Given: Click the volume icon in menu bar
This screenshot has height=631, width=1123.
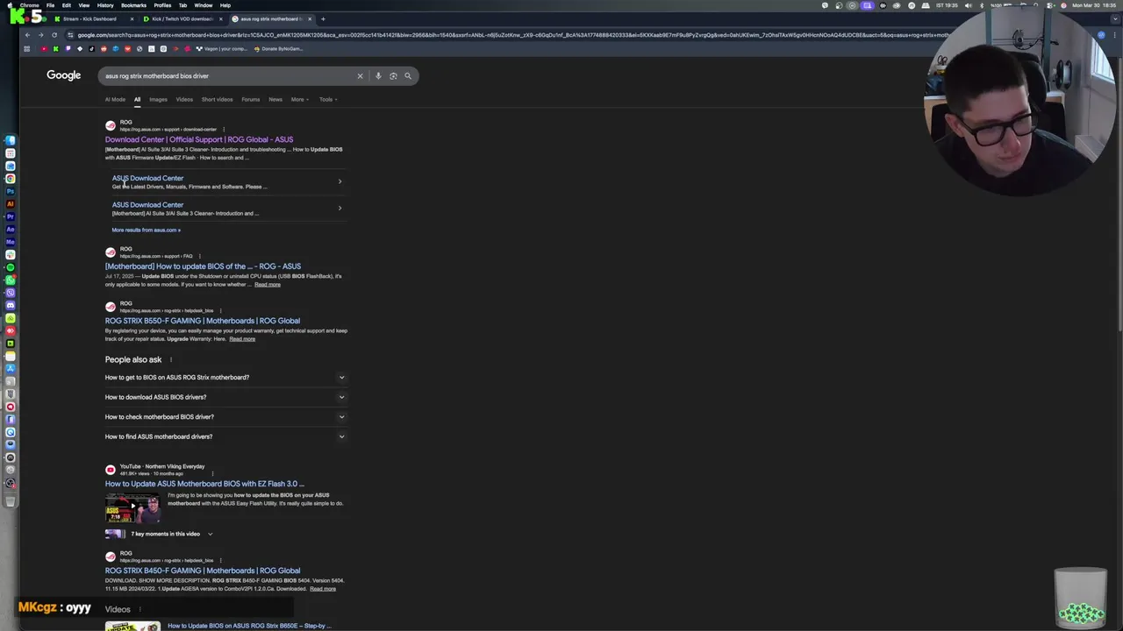Looking at the screenshot, I should click(x=968, y=5).
